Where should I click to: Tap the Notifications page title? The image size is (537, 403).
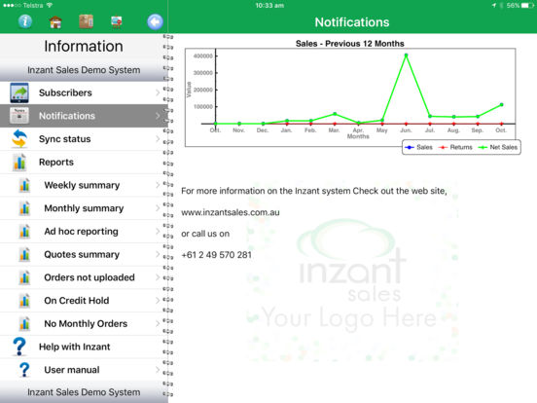point(352,22)
